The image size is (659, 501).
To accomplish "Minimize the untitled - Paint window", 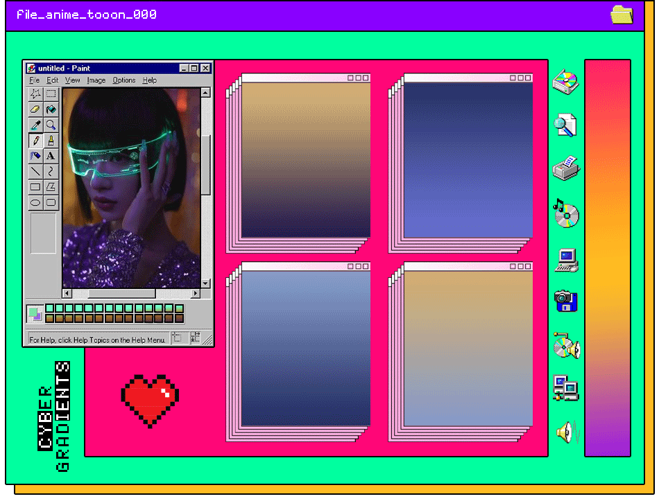I will [184, 68].
